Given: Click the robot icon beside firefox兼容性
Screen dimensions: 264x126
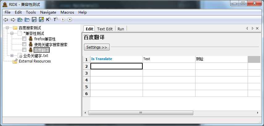Looking at the screenshot, I should point(31,39).
